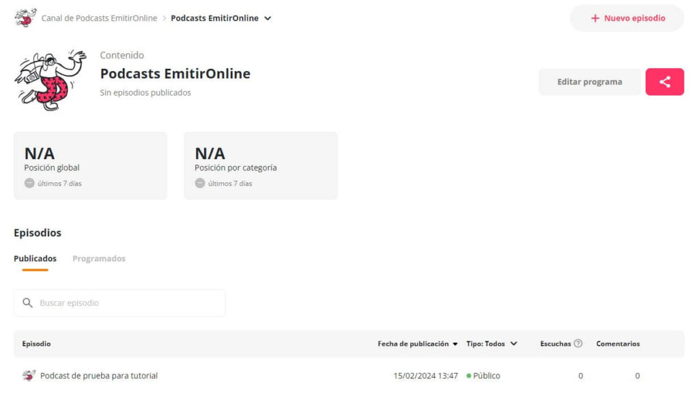The height and width of the screenshot is (407, 699).
Task: Click the Editar programa button
Action: (589, 81)
